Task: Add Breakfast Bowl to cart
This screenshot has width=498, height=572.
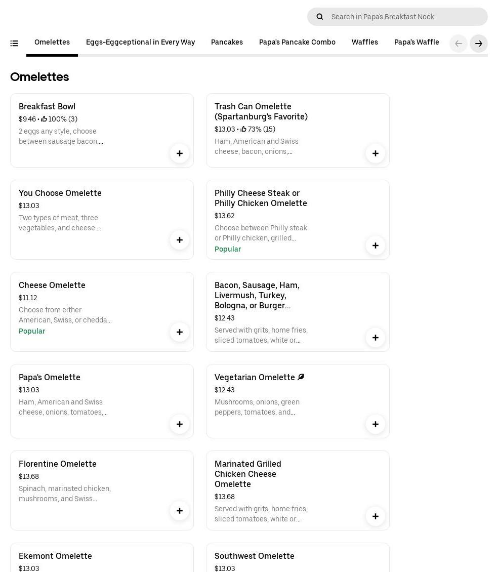Action: coord(180,153)
